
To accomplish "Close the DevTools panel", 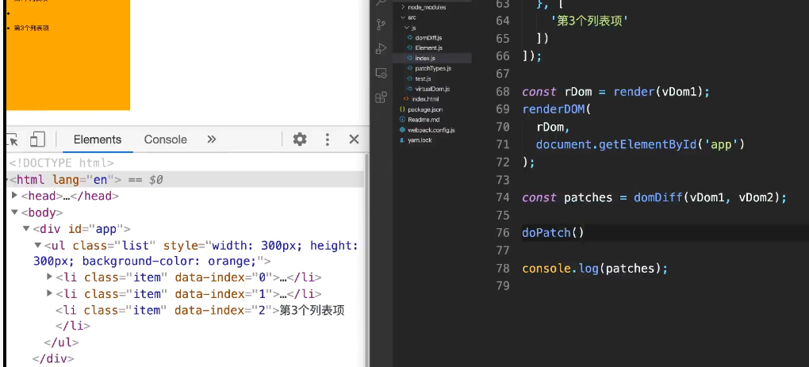I will [x=354, y=140].
